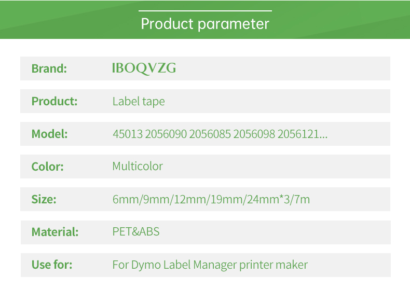This screenshot has width=410, height=304.
Task: Click model number 2056098
Action: tap(254, 134)
